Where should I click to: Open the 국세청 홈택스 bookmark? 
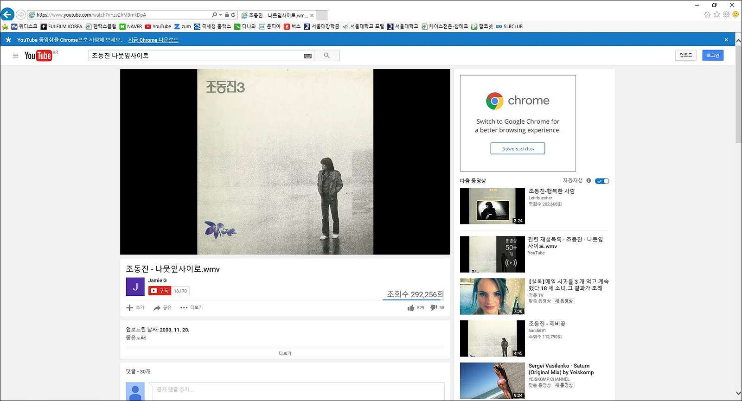212,26
